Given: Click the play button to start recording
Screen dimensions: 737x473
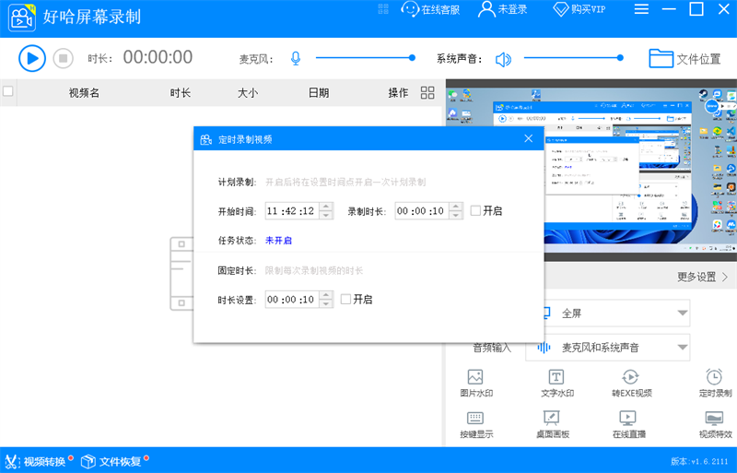Looking at the screenshot, I should [32, 58].
